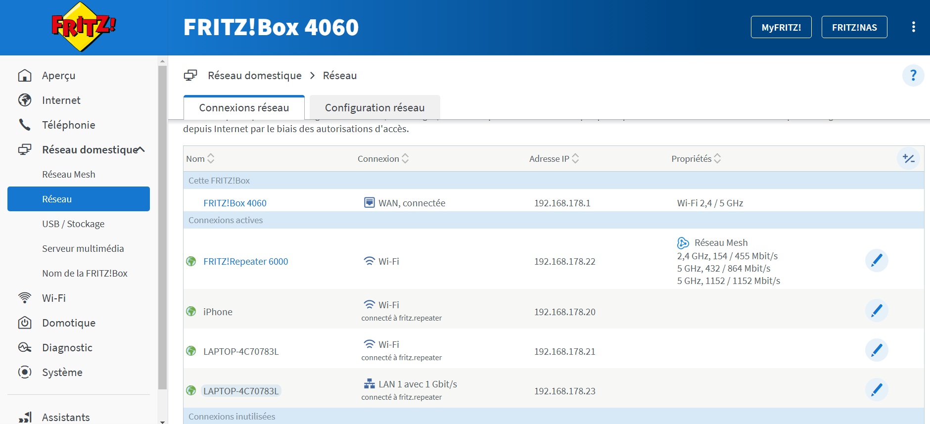Click the Internet globe icon
This screenshot has width=930, height=424.
click(x=25, y=100)
